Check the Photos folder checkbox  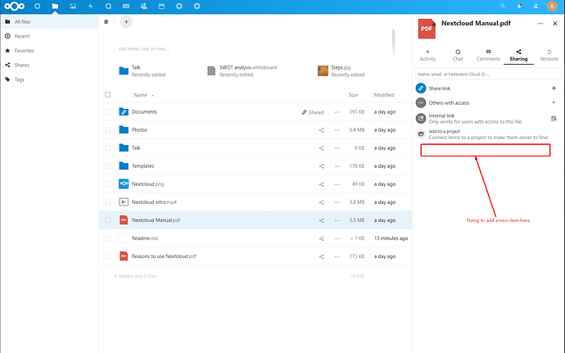107,129
